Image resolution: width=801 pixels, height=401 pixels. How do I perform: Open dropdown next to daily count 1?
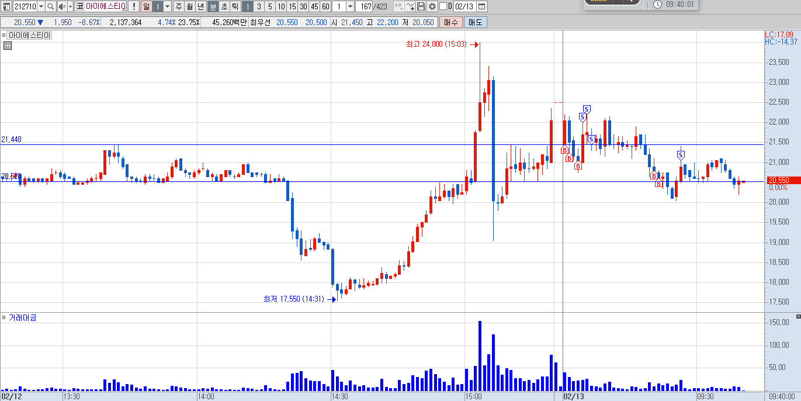tap(167, 6)
